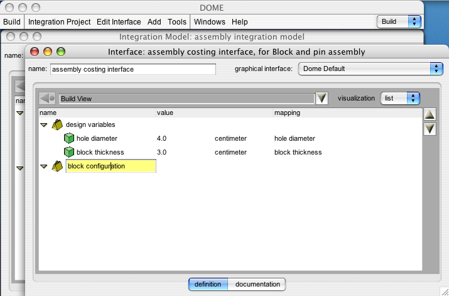
Task: Toggle the upper disclosure triangle in the Integration Model window
Action: (x=19, y=113)
